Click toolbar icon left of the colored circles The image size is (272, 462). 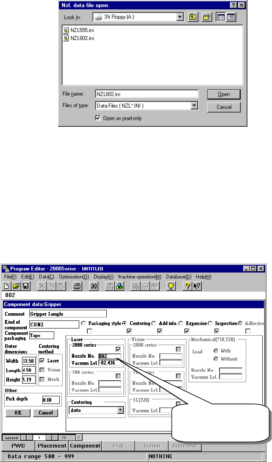(x=110, y=286)
